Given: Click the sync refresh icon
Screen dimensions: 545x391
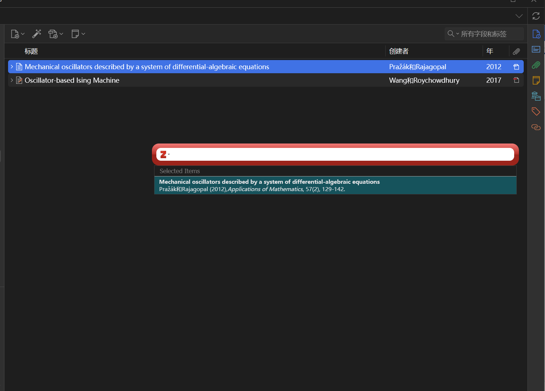Looking at the screenshot, I should point(536,16).
